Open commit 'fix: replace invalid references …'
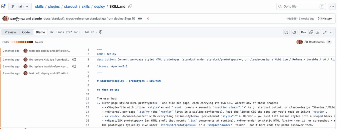Image resolution: width=337 pixels, height=129 pixels. [49, 66]
